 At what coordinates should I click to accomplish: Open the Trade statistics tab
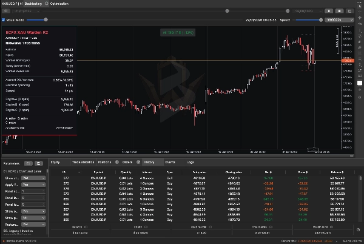[x=83, y=162]
